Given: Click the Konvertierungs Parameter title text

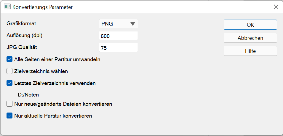Looking at the screenshot, I should click(42, 7).
